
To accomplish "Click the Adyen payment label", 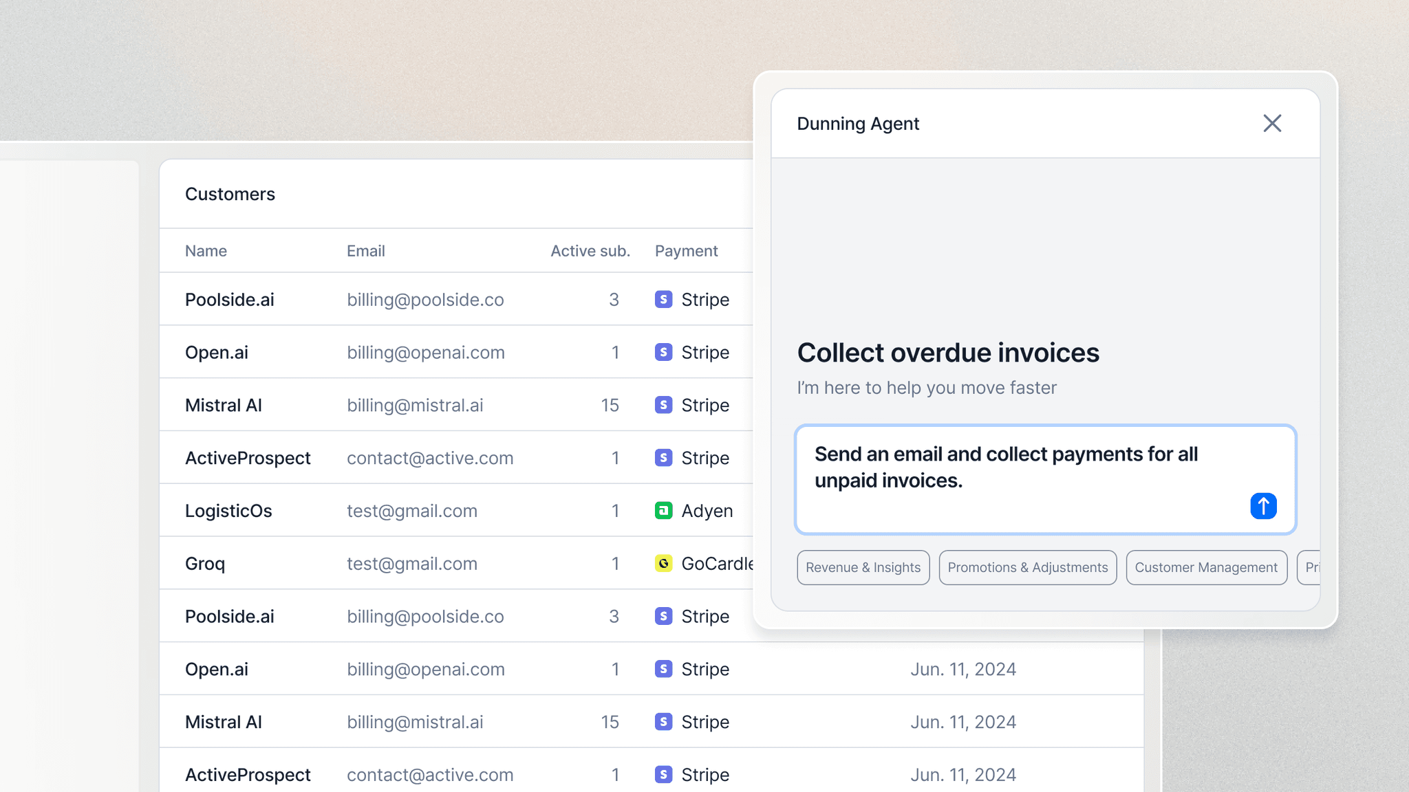I will point(707,511).
